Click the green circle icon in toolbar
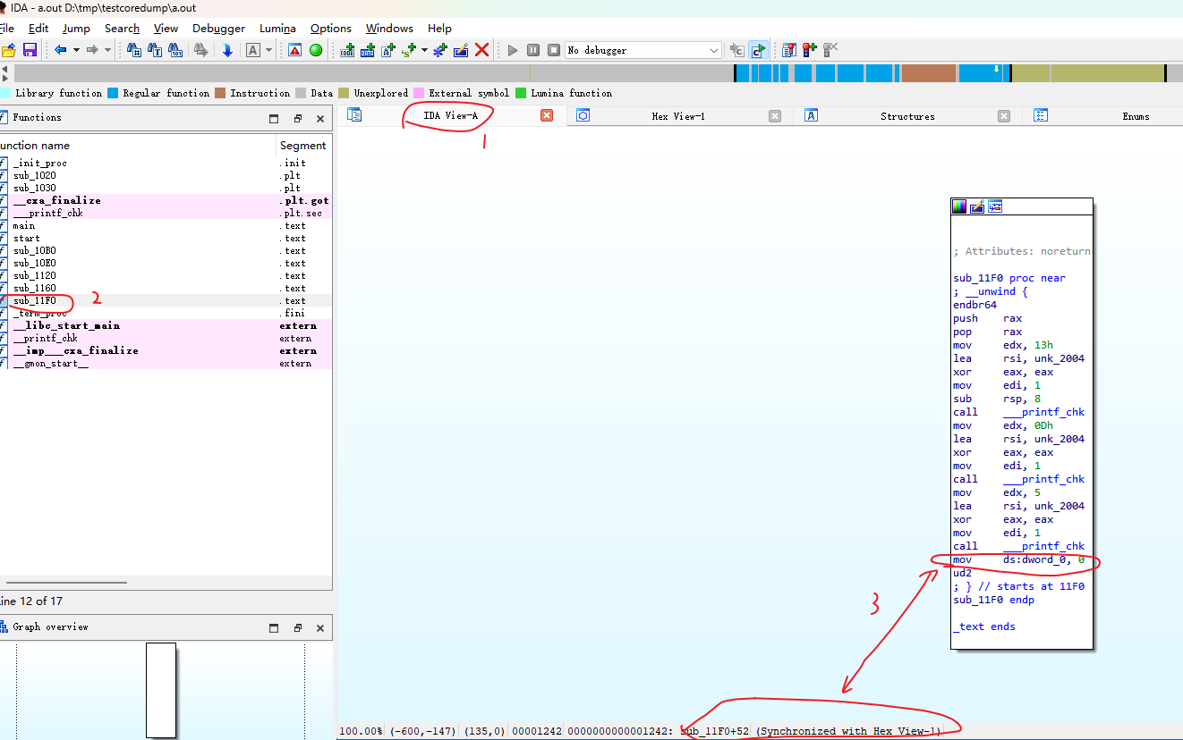Viewport: 1183px width, 740px height. (x=316, y=50)
